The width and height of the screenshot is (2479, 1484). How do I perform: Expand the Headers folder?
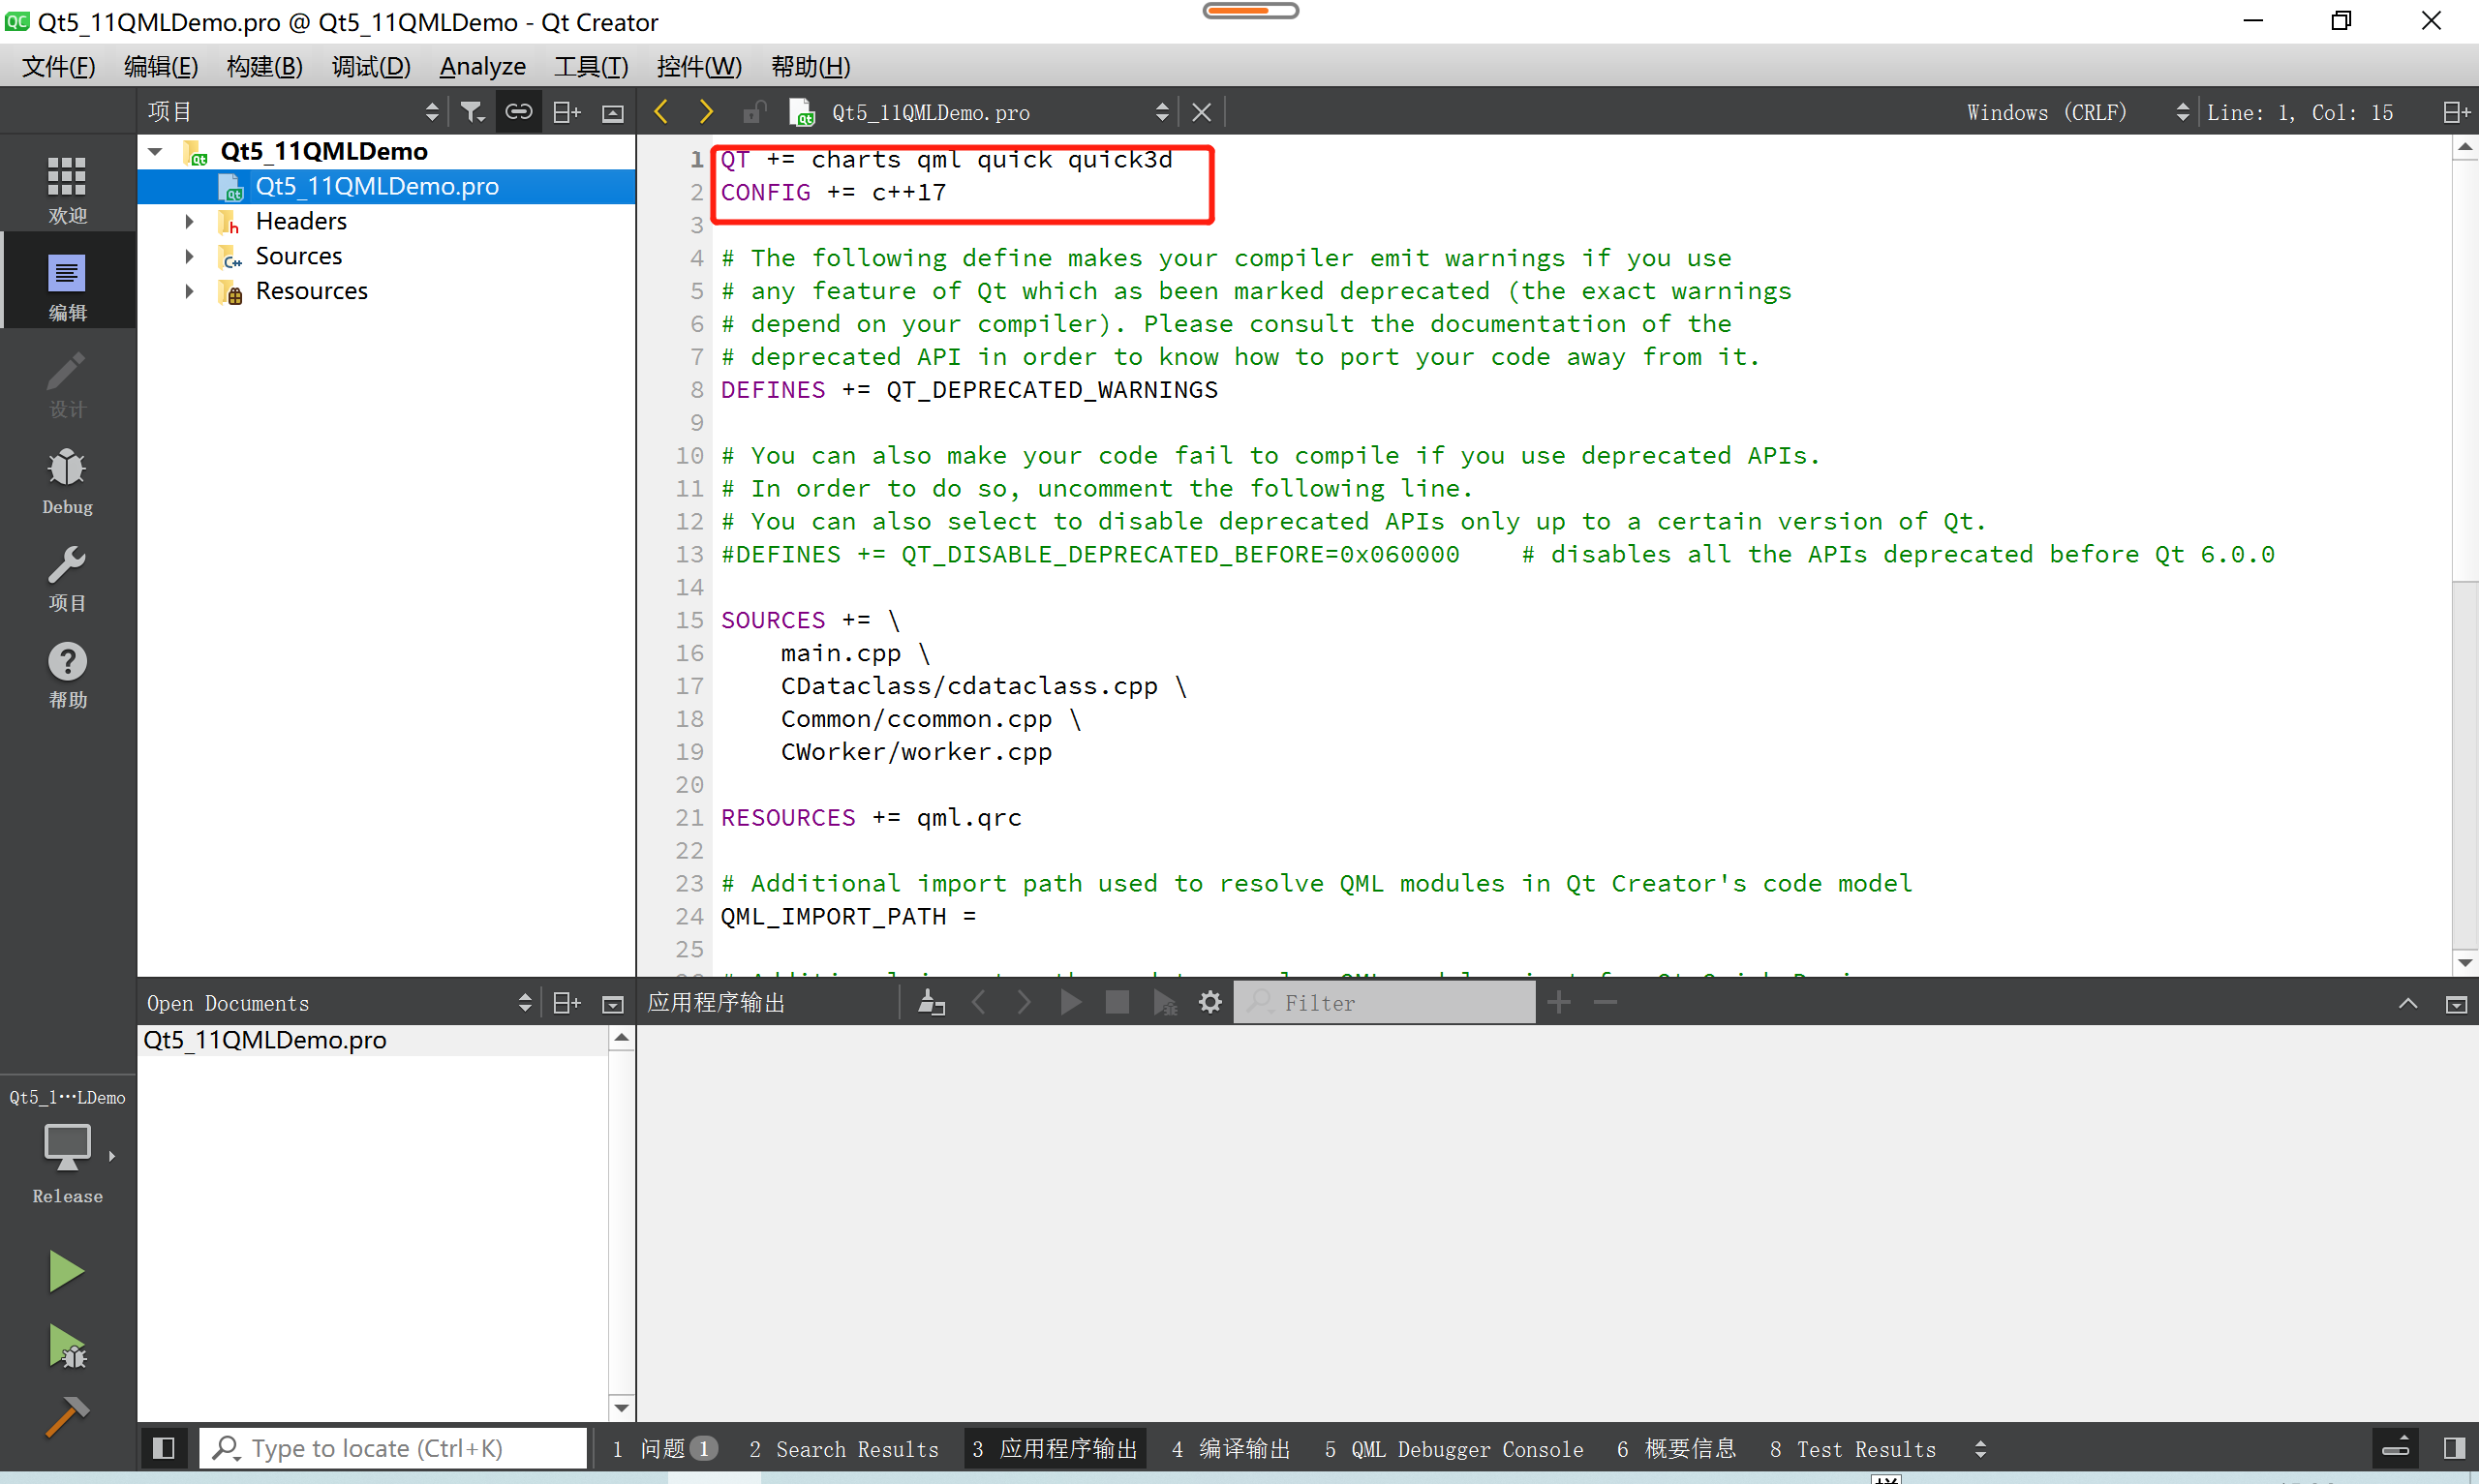189,221
